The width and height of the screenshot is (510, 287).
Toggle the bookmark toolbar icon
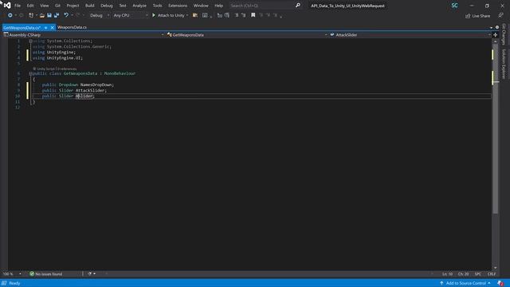tap(253, 15)
